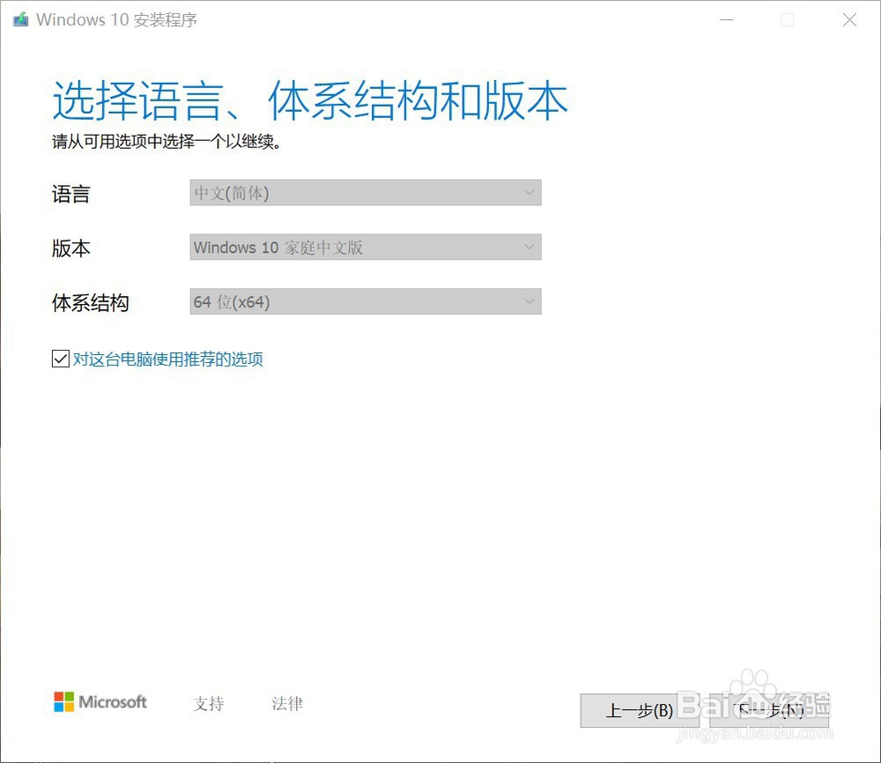Click the 体系结构 dropdown chevron arrow
Screen dimensions: 881x763
tap(529, 301)
